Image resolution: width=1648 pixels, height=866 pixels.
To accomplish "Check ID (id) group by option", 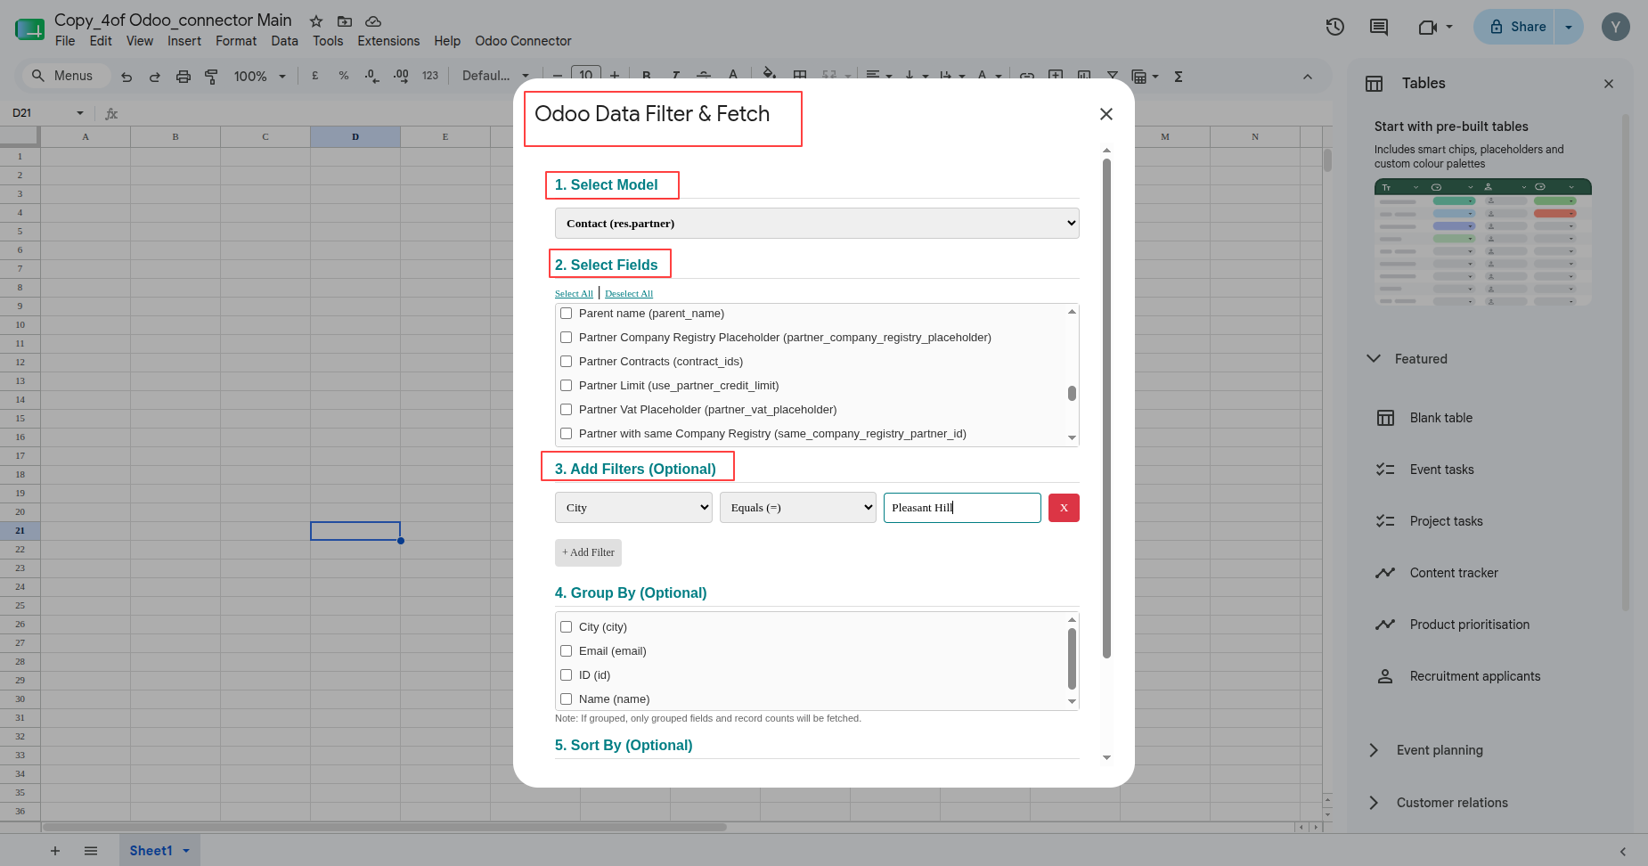I will pyautogui.click(x=566, y=675).
